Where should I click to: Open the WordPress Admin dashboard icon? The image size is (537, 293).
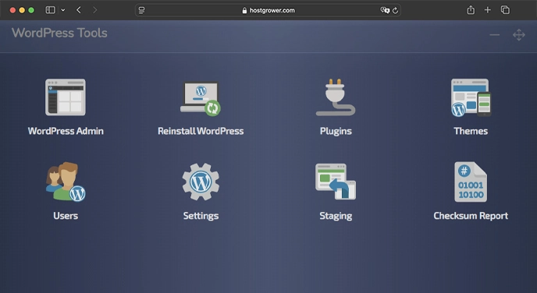tap(66, 97)
